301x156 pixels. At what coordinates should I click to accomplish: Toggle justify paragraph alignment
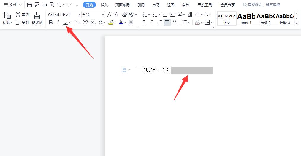(167, 22)
